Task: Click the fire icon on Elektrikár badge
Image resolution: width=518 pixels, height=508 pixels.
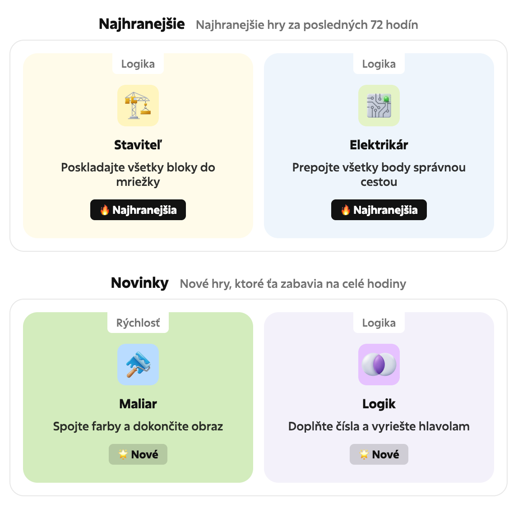Action: pos(346,210)
